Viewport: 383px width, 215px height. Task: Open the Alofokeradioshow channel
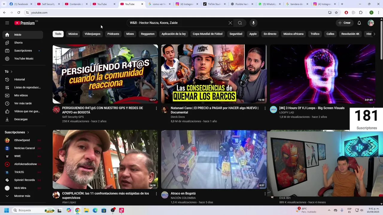(x=23, y=164)
